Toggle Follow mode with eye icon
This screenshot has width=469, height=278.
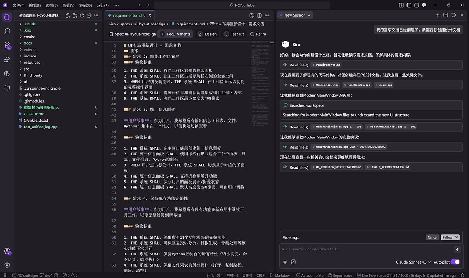(450, 237)
